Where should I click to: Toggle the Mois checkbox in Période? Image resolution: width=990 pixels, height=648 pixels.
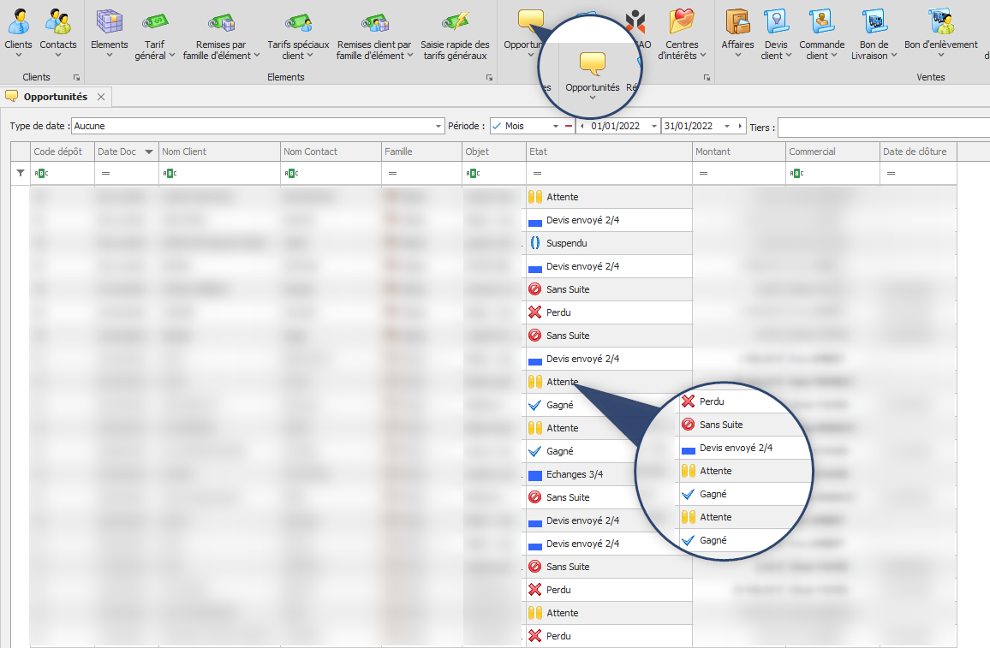(x=494, y=125)
